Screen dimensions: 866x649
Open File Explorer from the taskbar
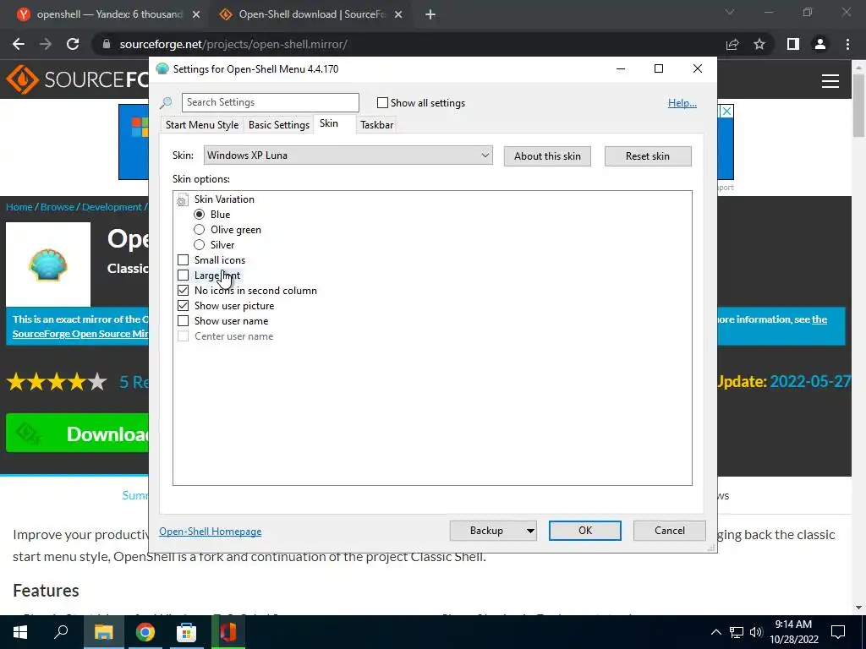tap(103, 632)
